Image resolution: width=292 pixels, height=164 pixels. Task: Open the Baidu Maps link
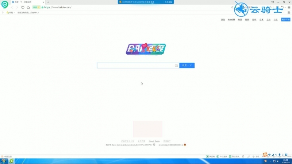click(x=240, y=20)
